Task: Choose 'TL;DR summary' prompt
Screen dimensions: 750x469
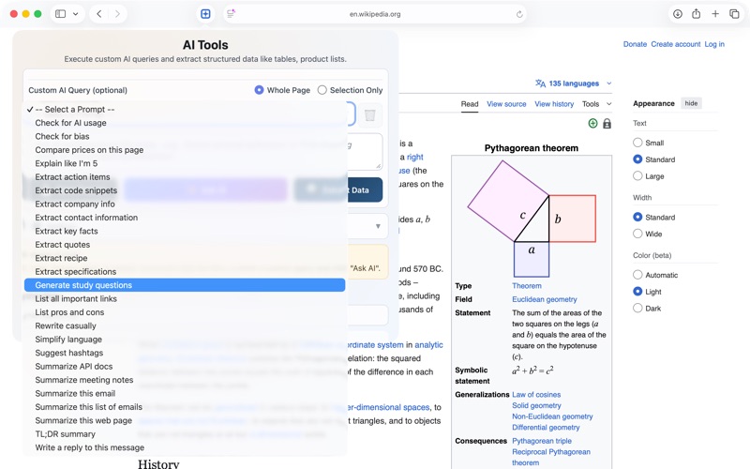Action: tap(185, 434)
